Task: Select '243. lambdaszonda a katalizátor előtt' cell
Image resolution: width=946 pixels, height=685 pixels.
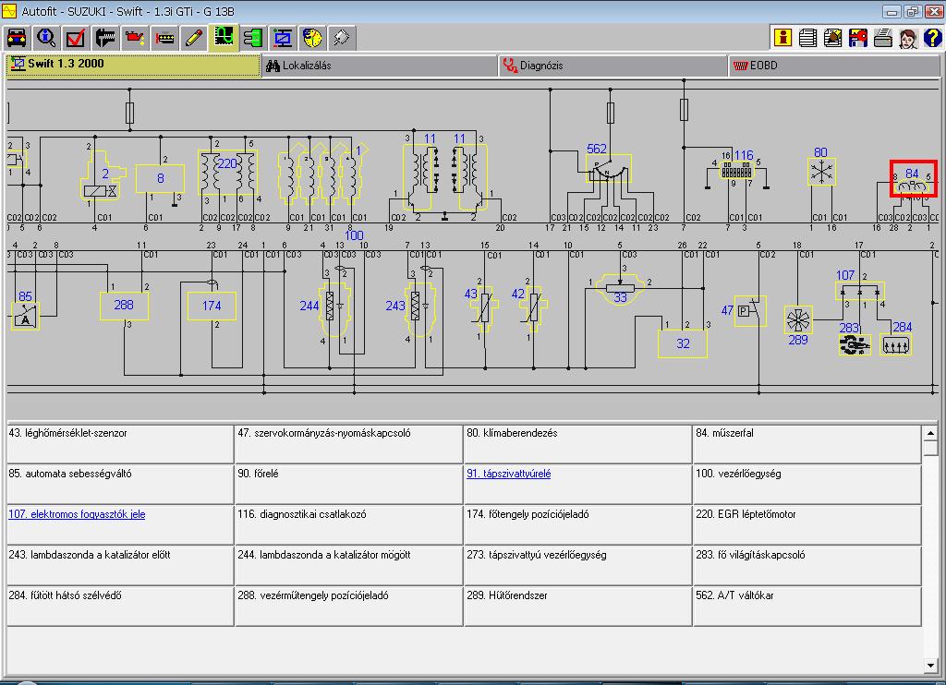Action: [120, 566]
